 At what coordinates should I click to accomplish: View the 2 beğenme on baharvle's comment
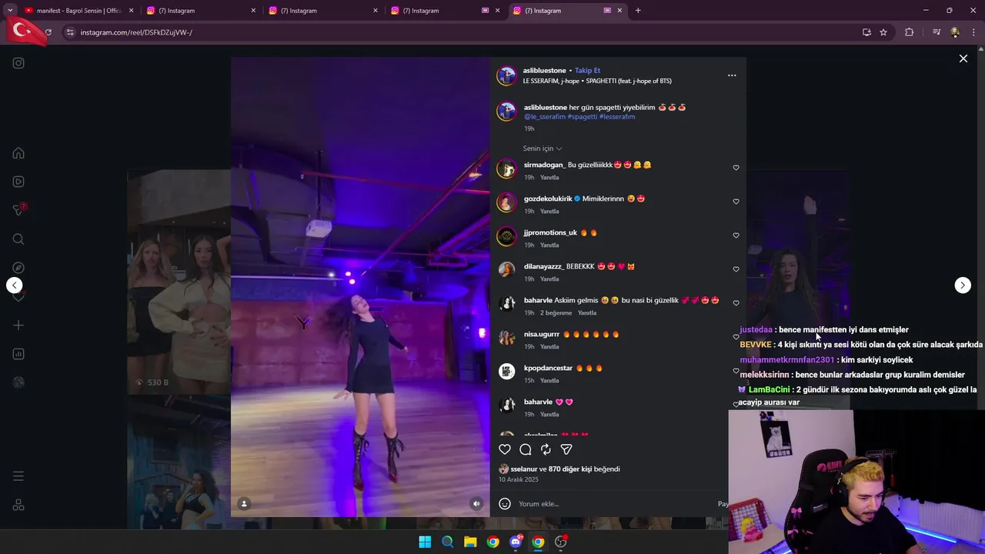click(556, 313)
